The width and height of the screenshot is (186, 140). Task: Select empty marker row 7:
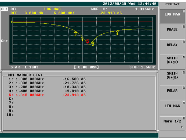[11, 103]
